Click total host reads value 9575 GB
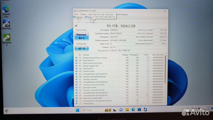The height and width of the screenshot is (120, 213). click(160, 30)
